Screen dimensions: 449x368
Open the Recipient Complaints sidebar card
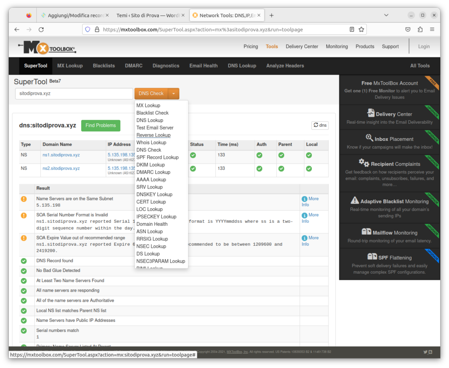pos(389,174)
